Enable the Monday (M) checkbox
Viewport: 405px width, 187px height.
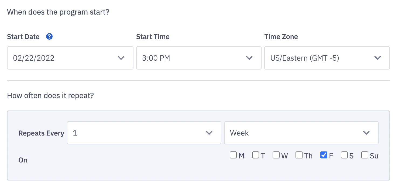pos(233,155)
